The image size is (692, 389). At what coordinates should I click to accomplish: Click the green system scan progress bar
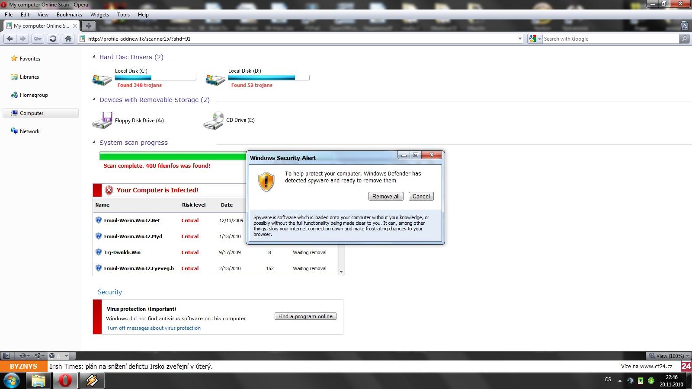(x=173, y=156)
